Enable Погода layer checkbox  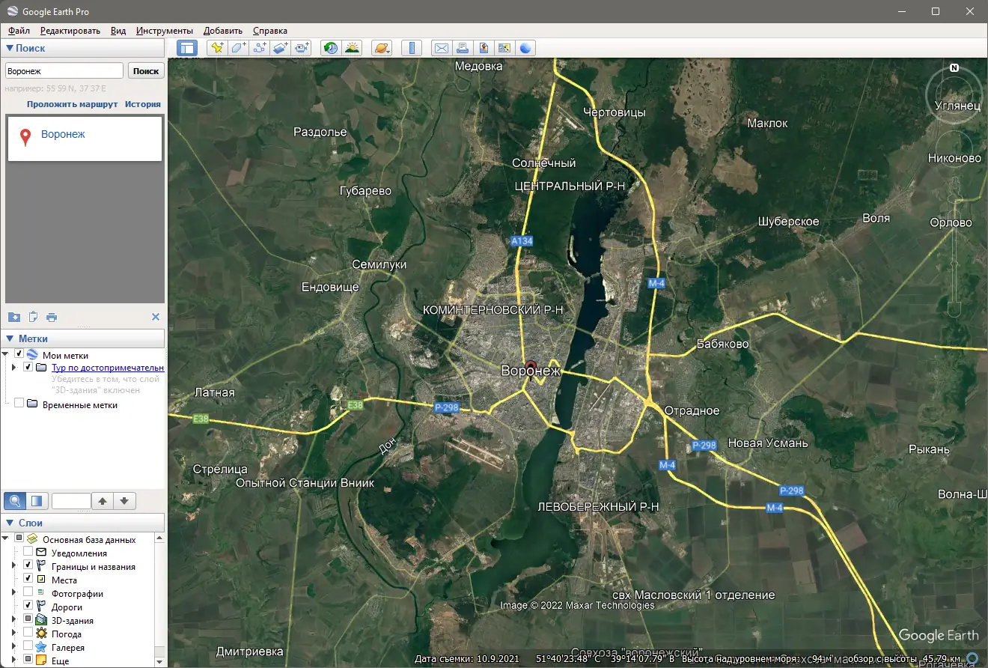[x=28, y=634]
